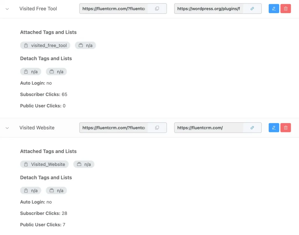This screenshot has width=299, height=235.
Task: Click the delete trash icon for Visited Website
Action: (x=286, y=127)
